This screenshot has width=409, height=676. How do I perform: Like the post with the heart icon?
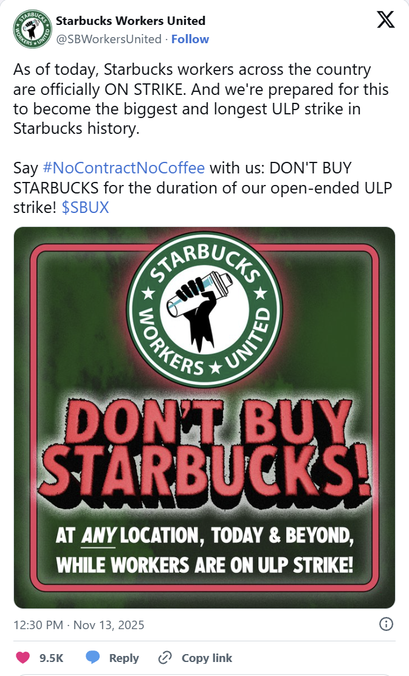coord(23,658)
